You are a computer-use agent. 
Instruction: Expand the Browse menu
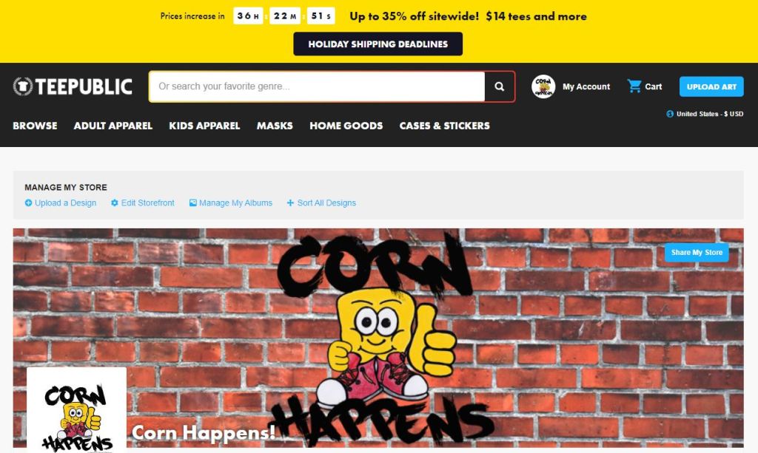coord(35,126)
